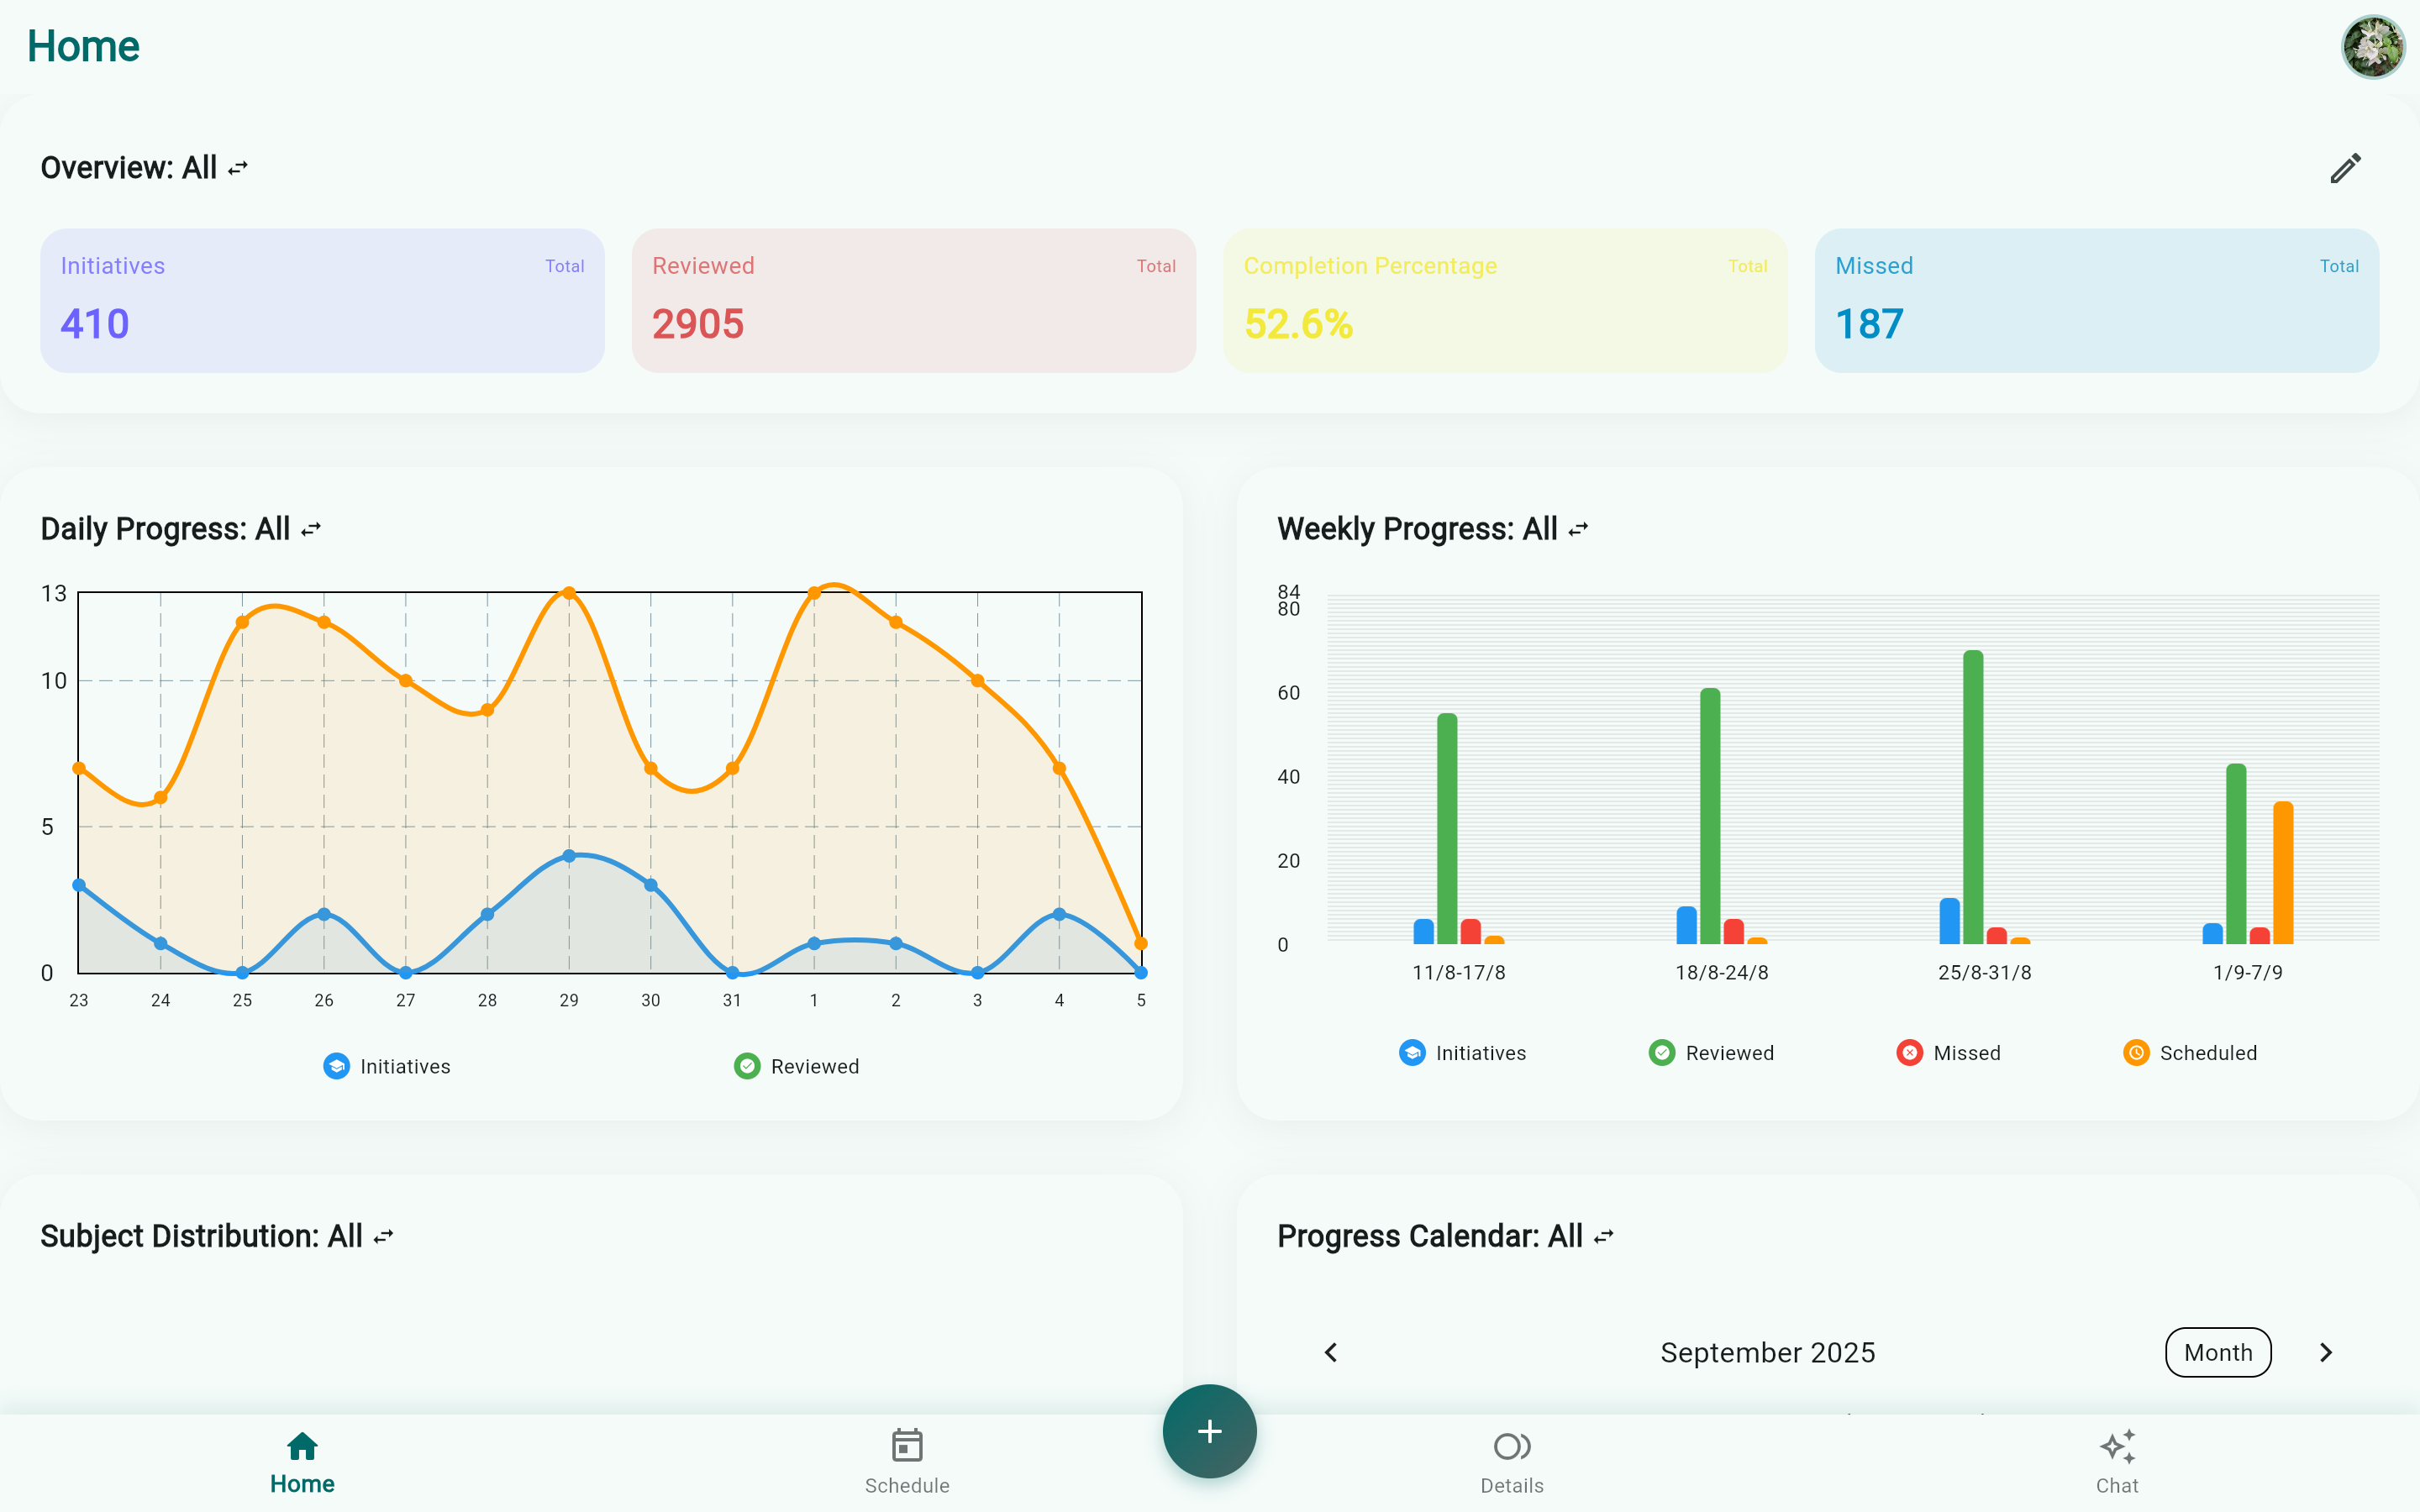This screenshot has height=1512, width=2420.
Task: Click the Overview: All heading
Action: point(129,168)
